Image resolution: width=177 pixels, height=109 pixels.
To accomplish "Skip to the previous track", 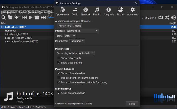I will tap(24, 17).
